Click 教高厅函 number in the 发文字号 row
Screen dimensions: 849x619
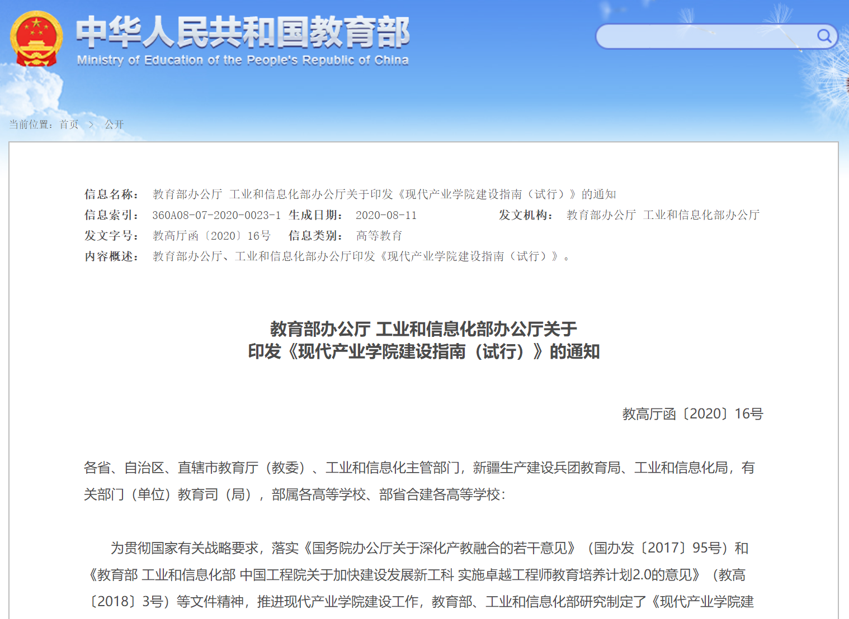pos(211,236)
